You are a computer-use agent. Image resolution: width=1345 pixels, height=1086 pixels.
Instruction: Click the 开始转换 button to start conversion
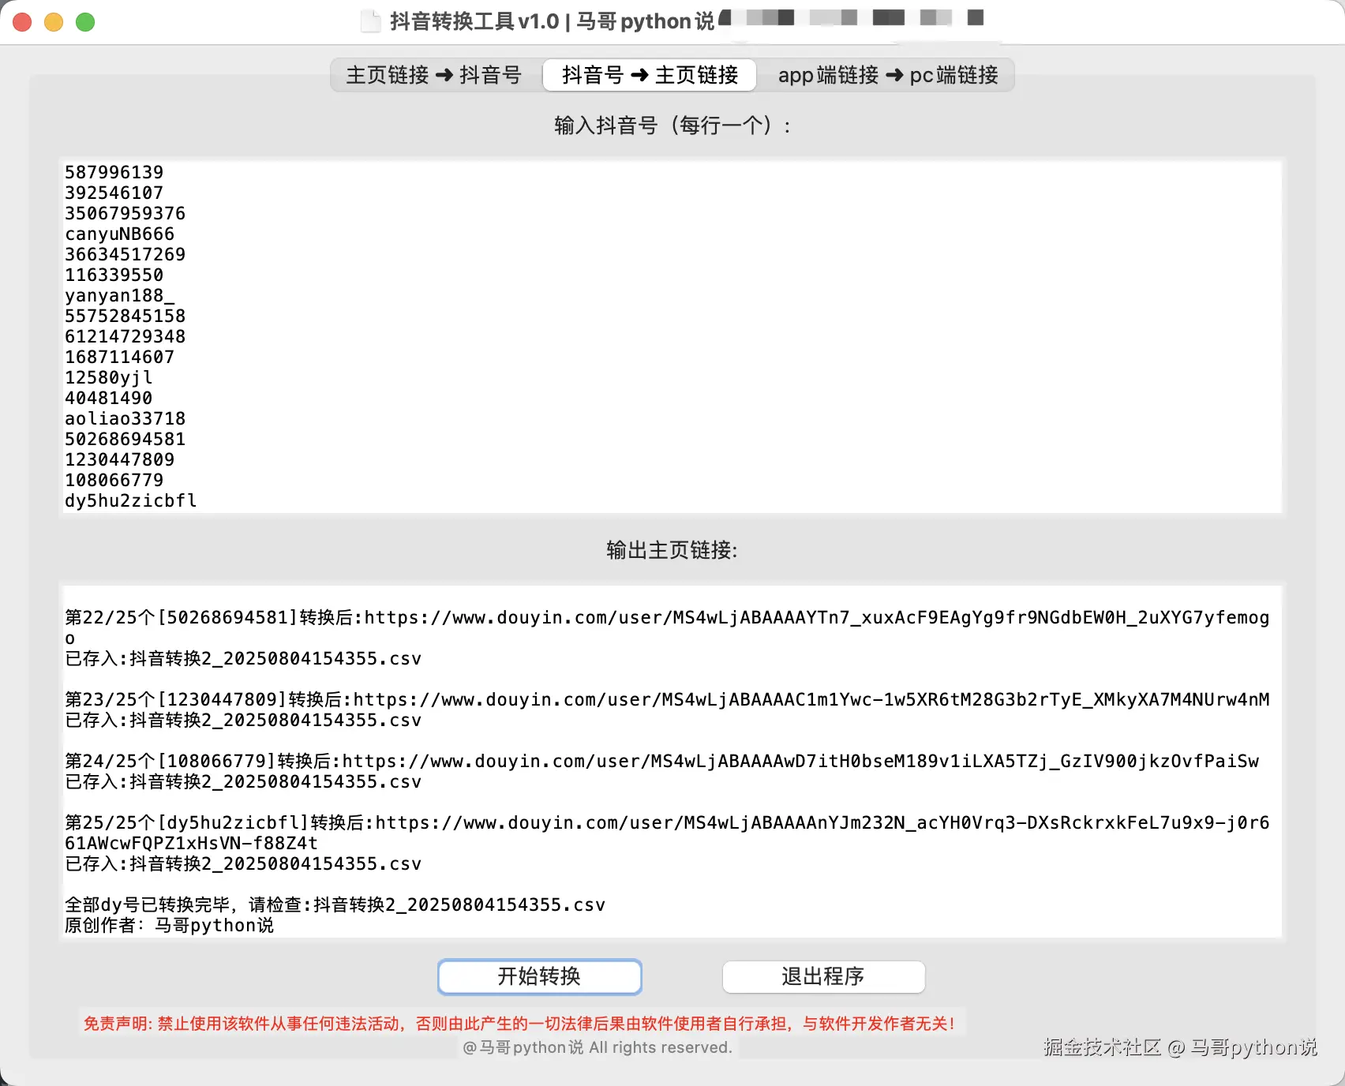click(x=539, y=976)
